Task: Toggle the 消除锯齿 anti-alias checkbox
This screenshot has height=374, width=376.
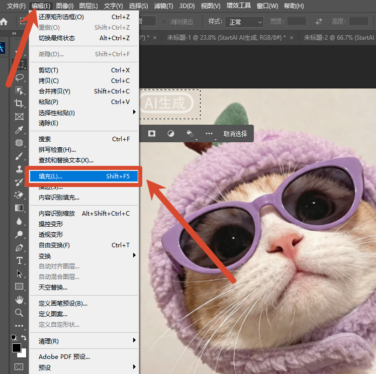Action: pyautogui.click(x=164, y=22)
